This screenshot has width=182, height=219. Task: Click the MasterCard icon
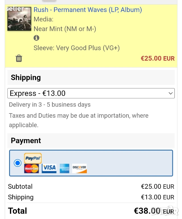pos(32,168)
